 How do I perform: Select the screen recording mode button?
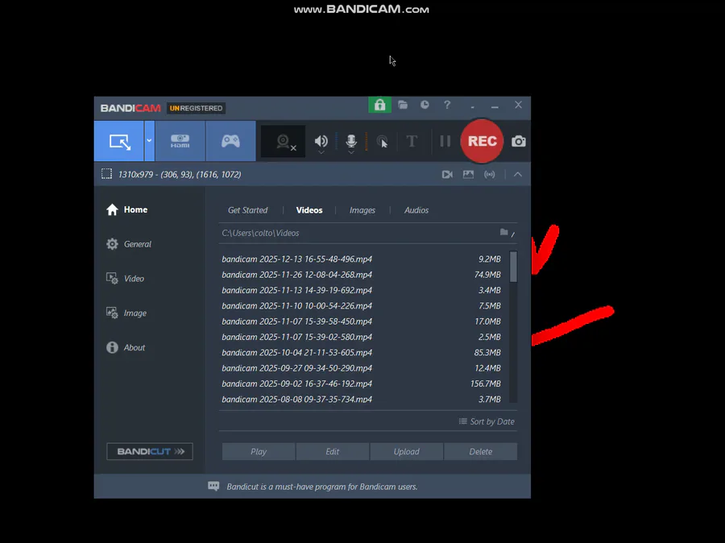[x=119, y=141]
